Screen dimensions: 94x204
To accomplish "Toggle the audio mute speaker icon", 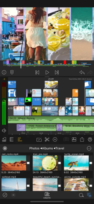I will tap(4, 131).
